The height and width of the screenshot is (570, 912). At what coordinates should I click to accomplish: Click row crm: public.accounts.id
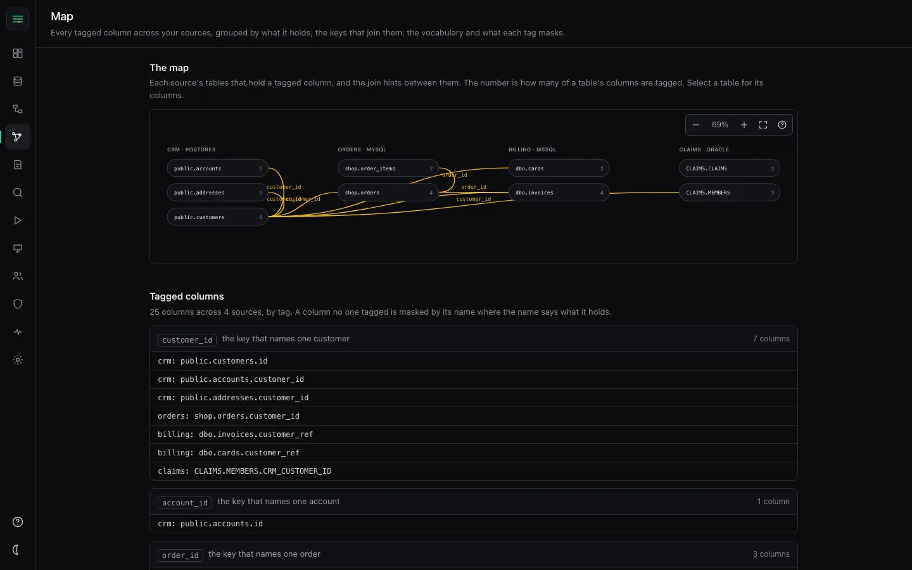[x=474, y=524]
